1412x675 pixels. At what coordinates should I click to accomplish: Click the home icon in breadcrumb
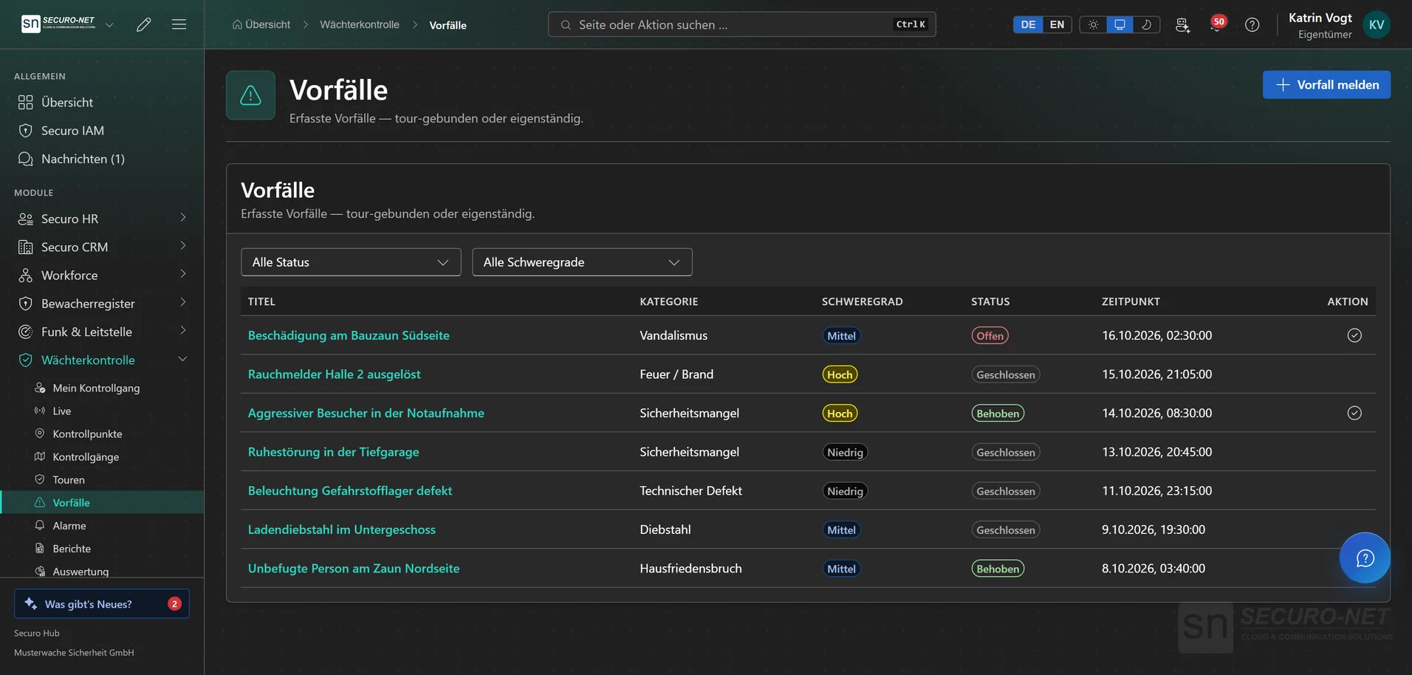pos(237,24)
